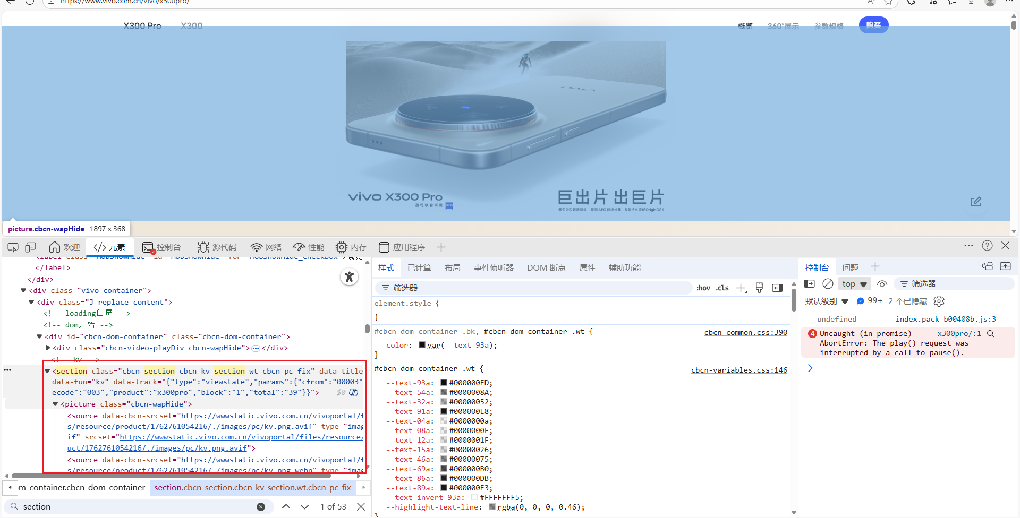Collapse the vivo-container div node
Viewport: 1020px width, 518px height.
[23, 290]
